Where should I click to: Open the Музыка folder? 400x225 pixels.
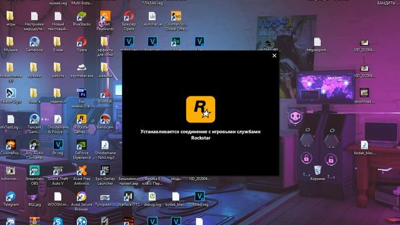click(11, 44)
